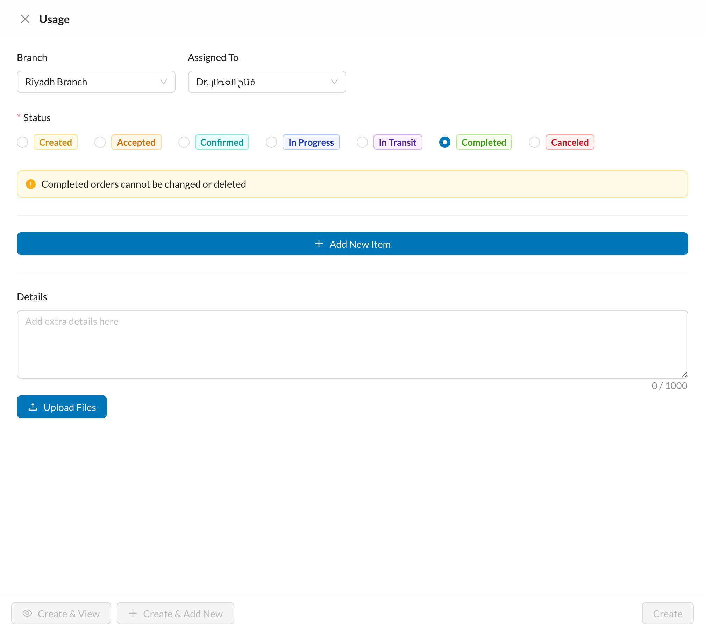Click the In Transit status tag
Viewport: 705px width, 630px height.
[x=398, y=142]
